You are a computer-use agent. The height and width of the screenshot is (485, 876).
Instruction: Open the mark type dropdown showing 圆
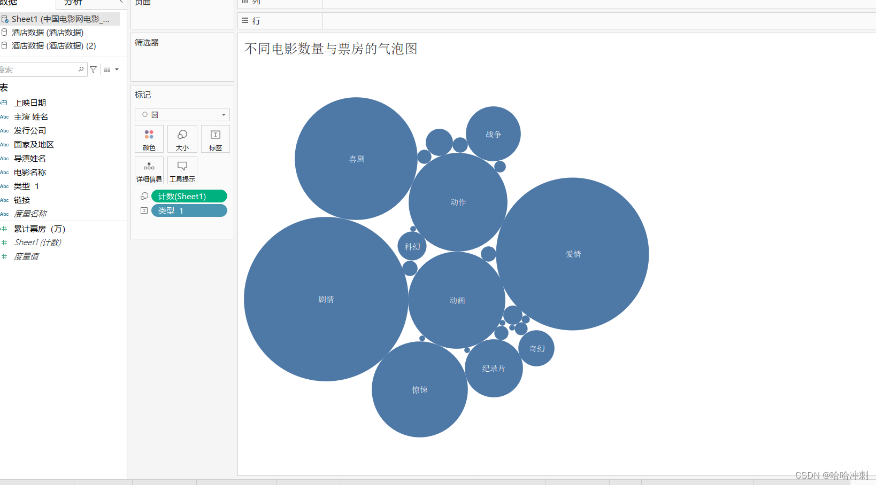click(182, 114)
